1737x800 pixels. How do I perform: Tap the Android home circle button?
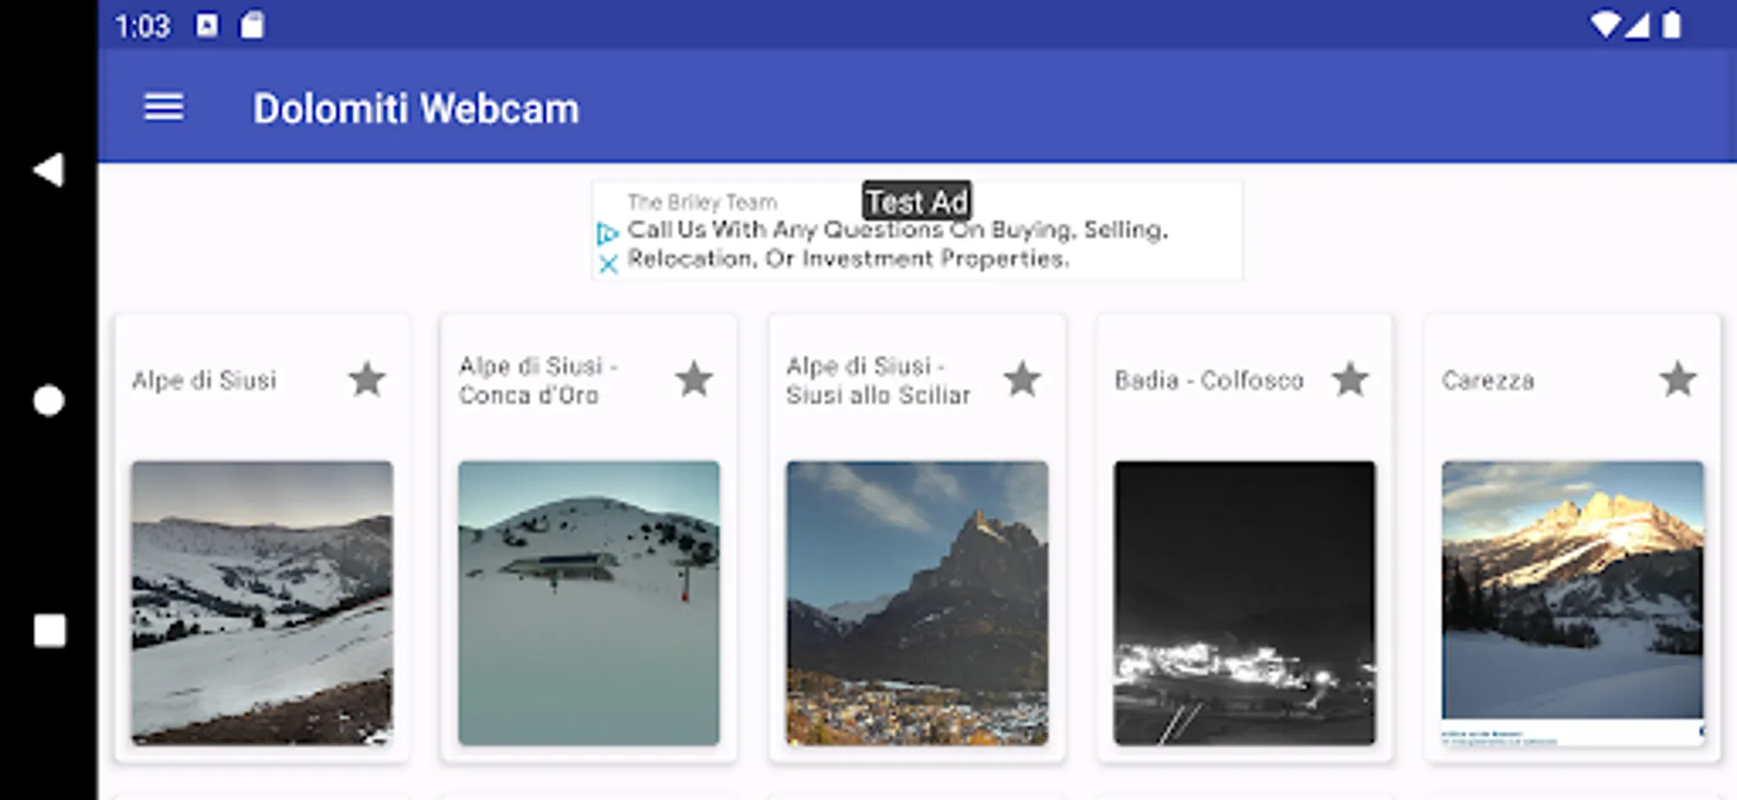coord(49,401)
